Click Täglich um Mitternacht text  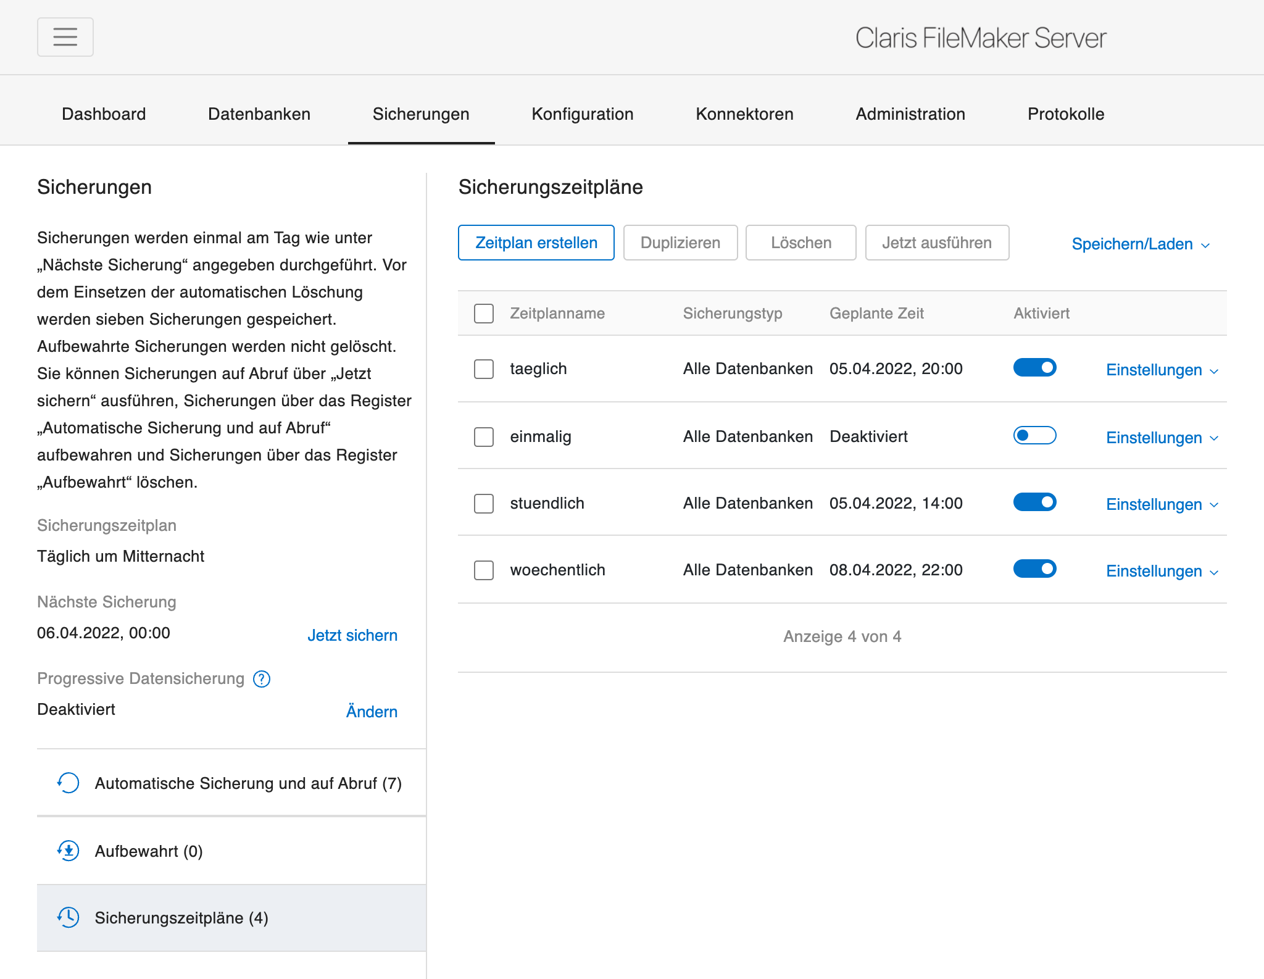click(x=120, y=557)
